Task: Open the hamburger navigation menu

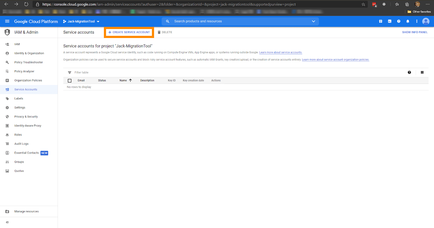Action: [7, 21]
